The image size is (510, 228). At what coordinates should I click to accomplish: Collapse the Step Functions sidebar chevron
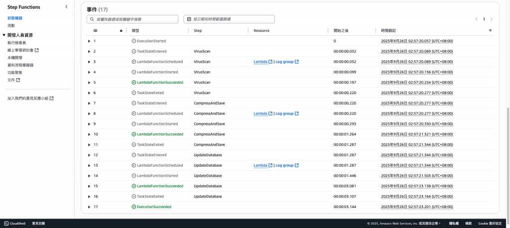pos(66,7)
